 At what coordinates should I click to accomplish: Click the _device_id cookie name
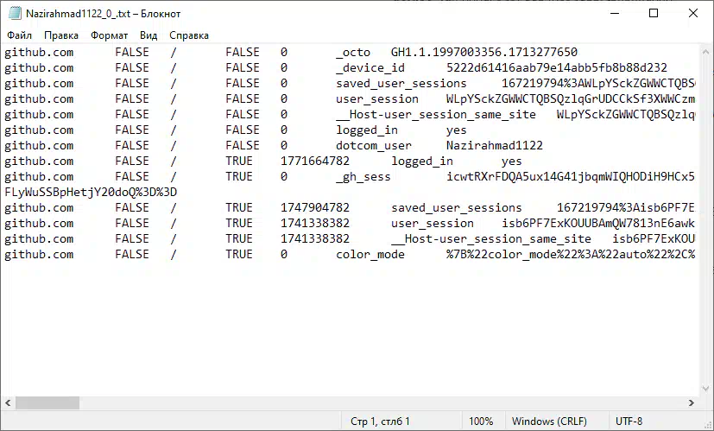coord(370,68)
